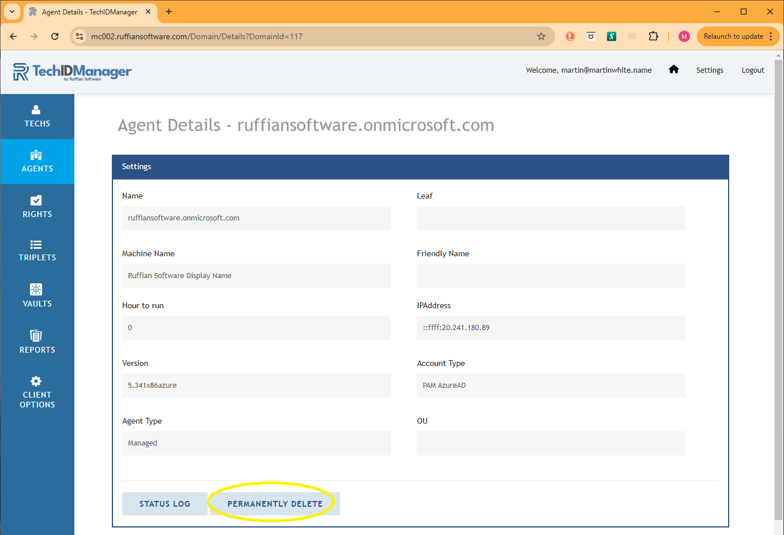
Task: Click the Status Log button
Action: point(164,504)
